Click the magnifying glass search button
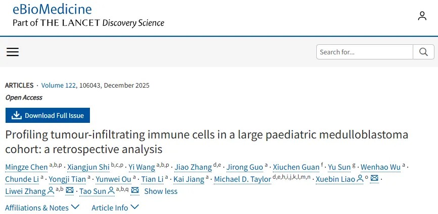This screenshot has width=438, height=214. [x=423, y=52]
